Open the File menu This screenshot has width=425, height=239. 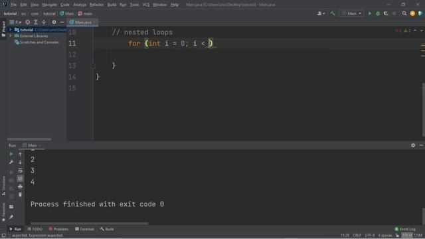(x=13, y=5)
